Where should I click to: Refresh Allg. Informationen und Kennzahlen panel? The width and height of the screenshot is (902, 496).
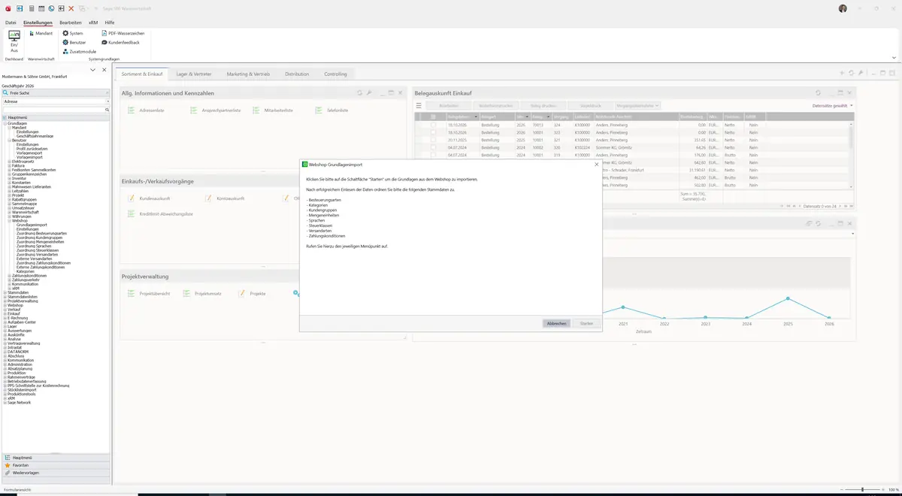tap(359, 93)
